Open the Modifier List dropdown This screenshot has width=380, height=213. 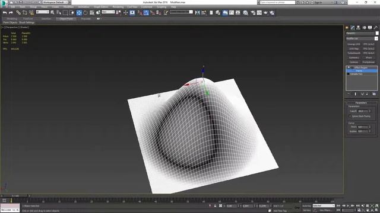(x=362, y=38)
